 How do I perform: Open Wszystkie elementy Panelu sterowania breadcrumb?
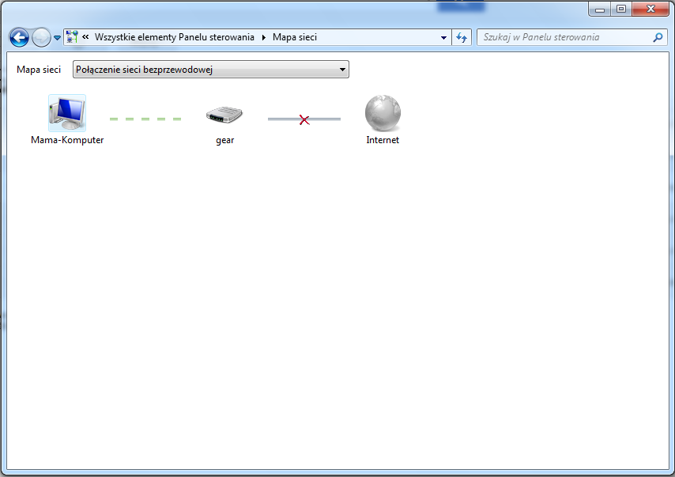(x=175, y=37)
